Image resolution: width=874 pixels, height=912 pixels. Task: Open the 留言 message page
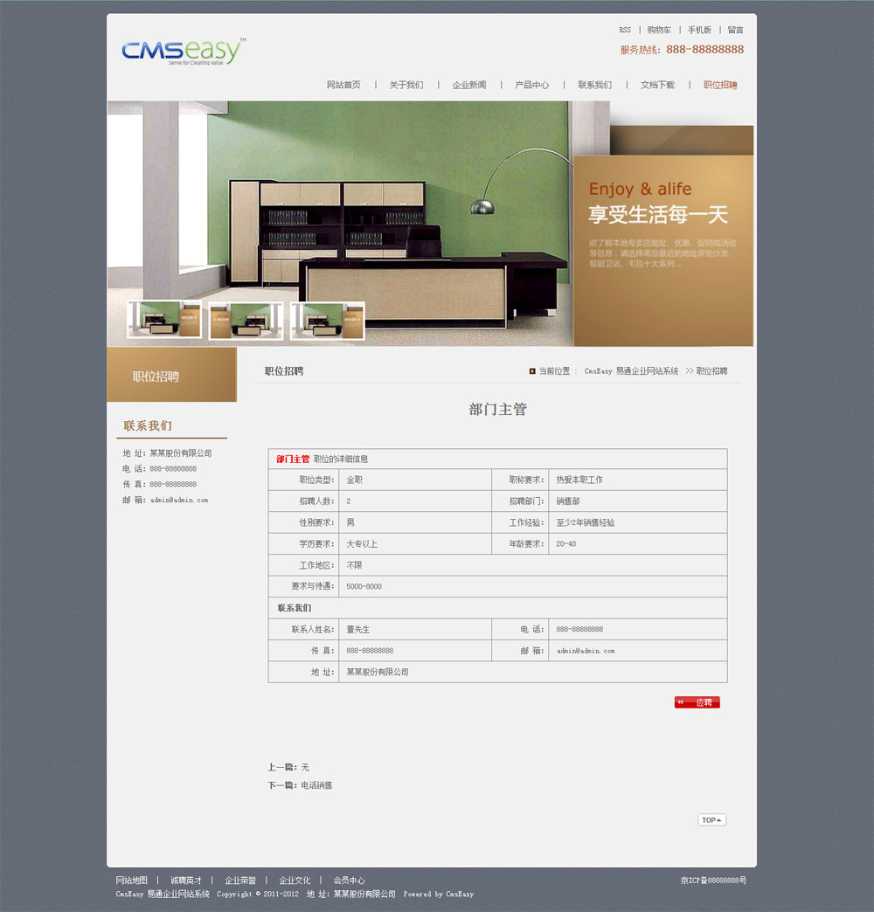pos(735,30)
